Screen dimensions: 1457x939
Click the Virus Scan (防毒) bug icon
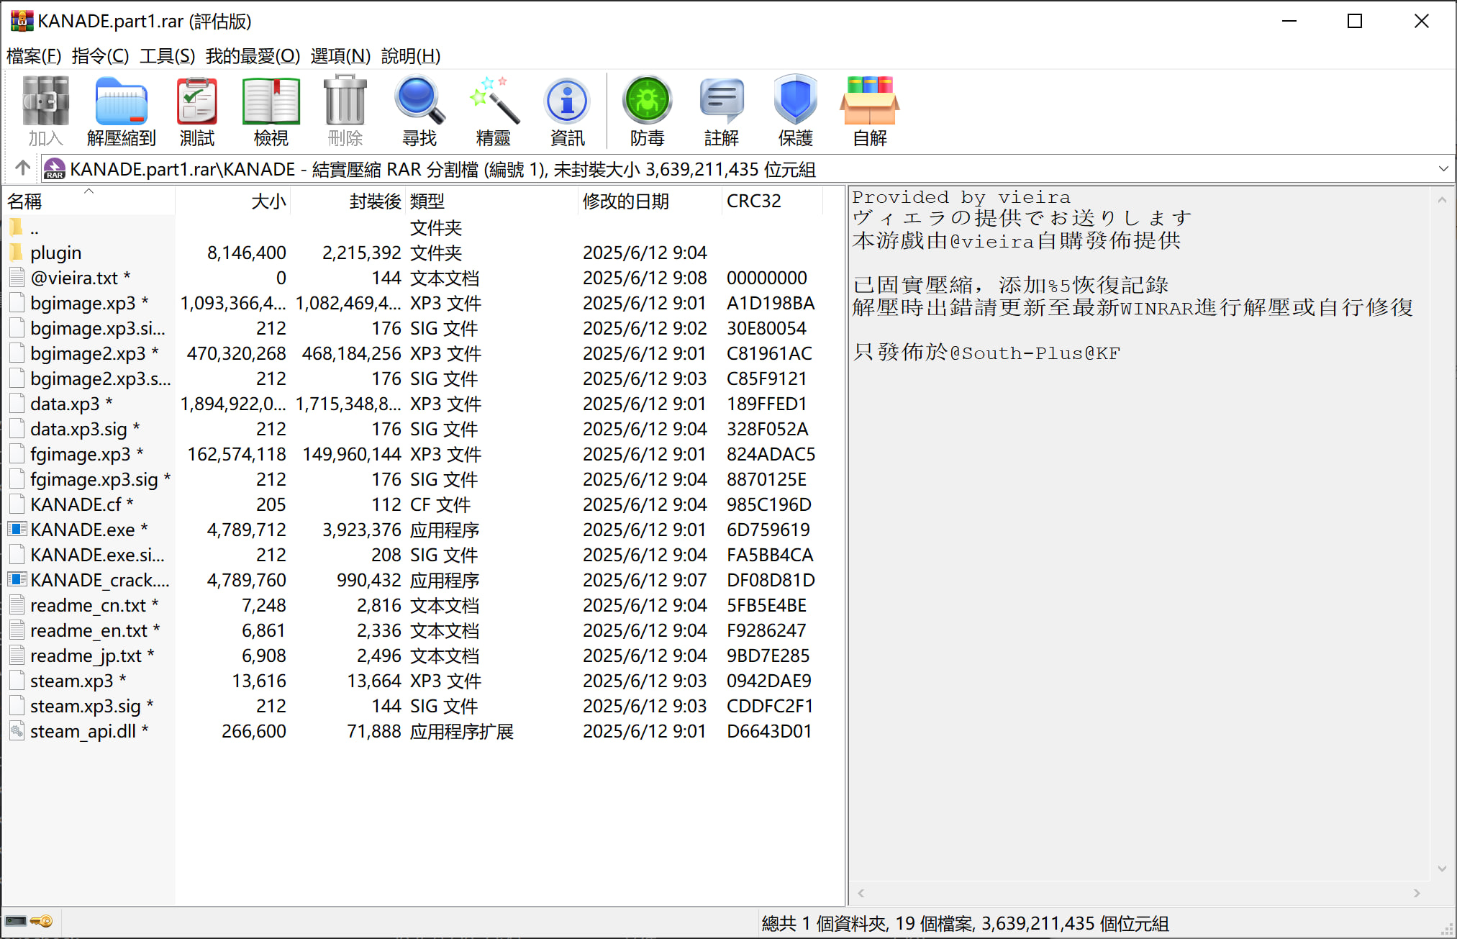[x=647, y=110]
